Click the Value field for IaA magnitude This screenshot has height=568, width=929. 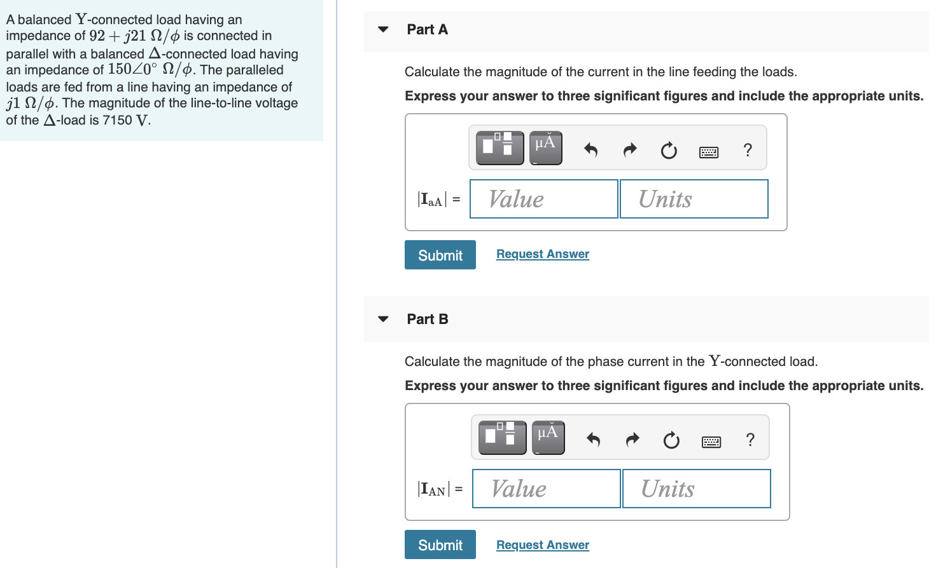click(x=543, y=199)
